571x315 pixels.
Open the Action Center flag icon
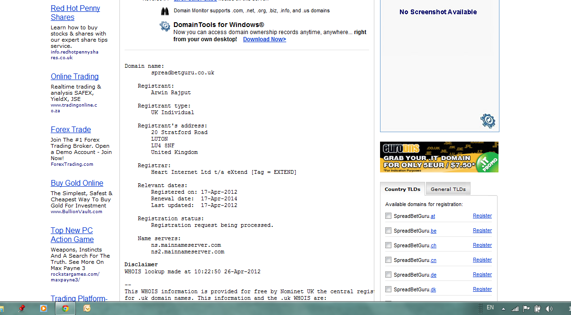coord(526,309)
